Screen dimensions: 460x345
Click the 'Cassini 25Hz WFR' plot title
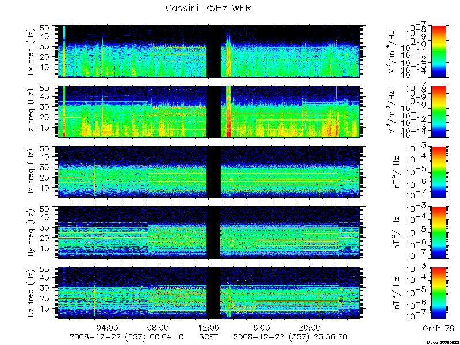pyautogui.click(x=208, y=8)
